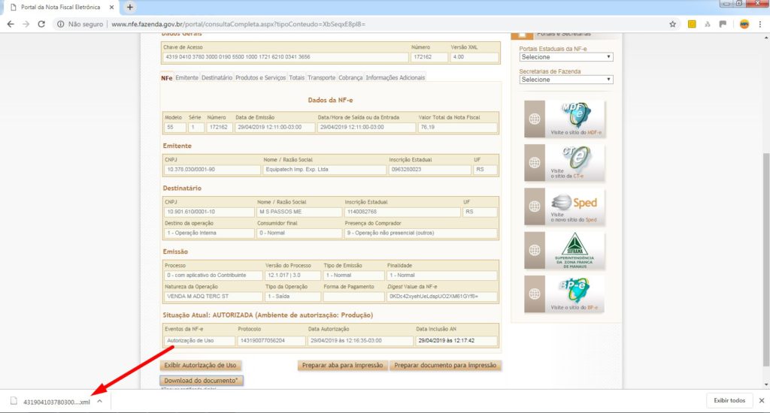Open the Sped site banner
Viewport: 770px width, 413px height.
click(564, 206)
